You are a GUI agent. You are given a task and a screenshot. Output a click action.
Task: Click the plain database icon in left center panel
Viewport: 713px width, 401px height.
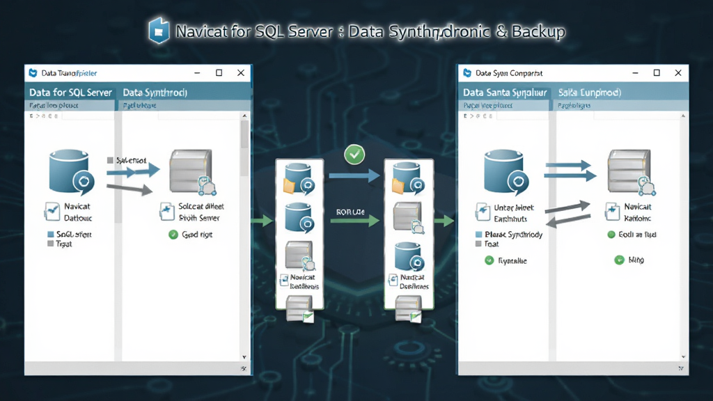click(x=299, y=217)
